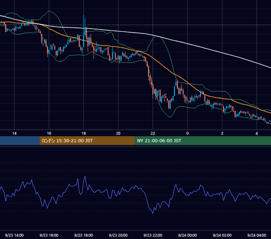
Task: Click the '22' hour label on price chart axis
Action: pyautogui.click(x=153, y=133)
